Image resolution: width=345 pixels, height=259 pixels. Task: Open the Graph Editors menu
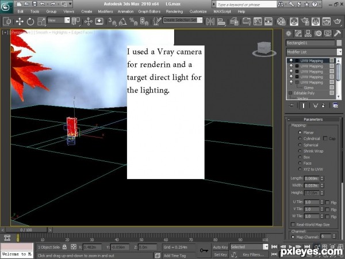[x=149, y=12]
